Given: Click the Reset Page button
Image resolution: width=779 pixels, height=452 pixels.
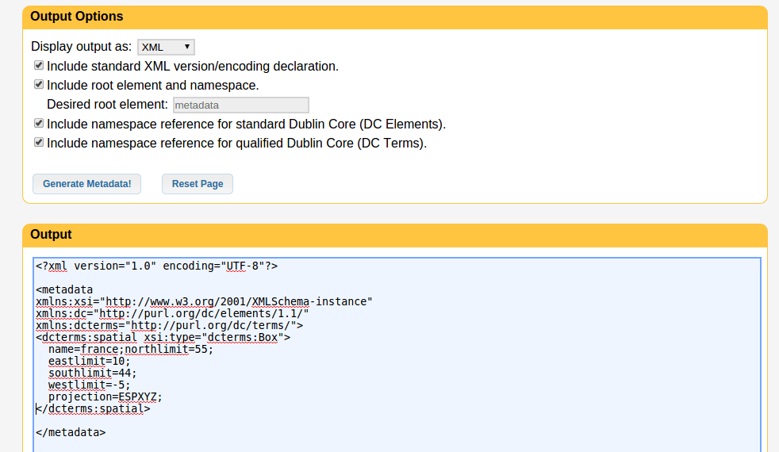Looking at the screenshot, I should (x=198, y=184).
